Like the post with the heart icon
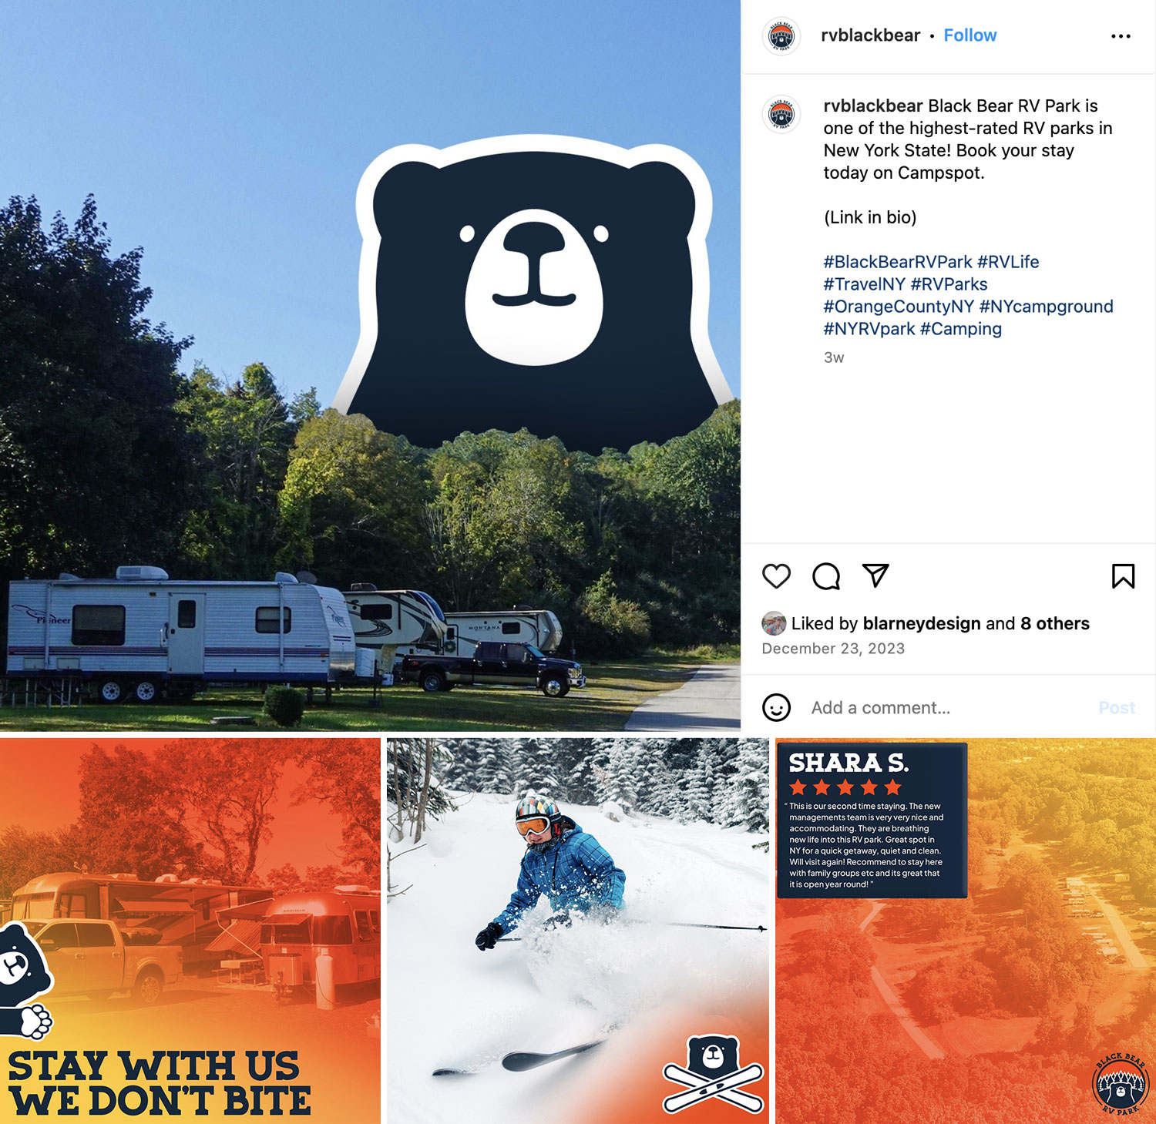This screenshot has height=1124, width=1156. pos(776,576)
